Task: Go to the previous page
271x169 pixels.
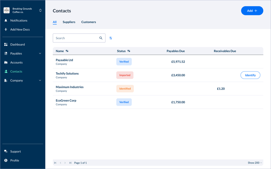Action: click(x=61, y=163)
